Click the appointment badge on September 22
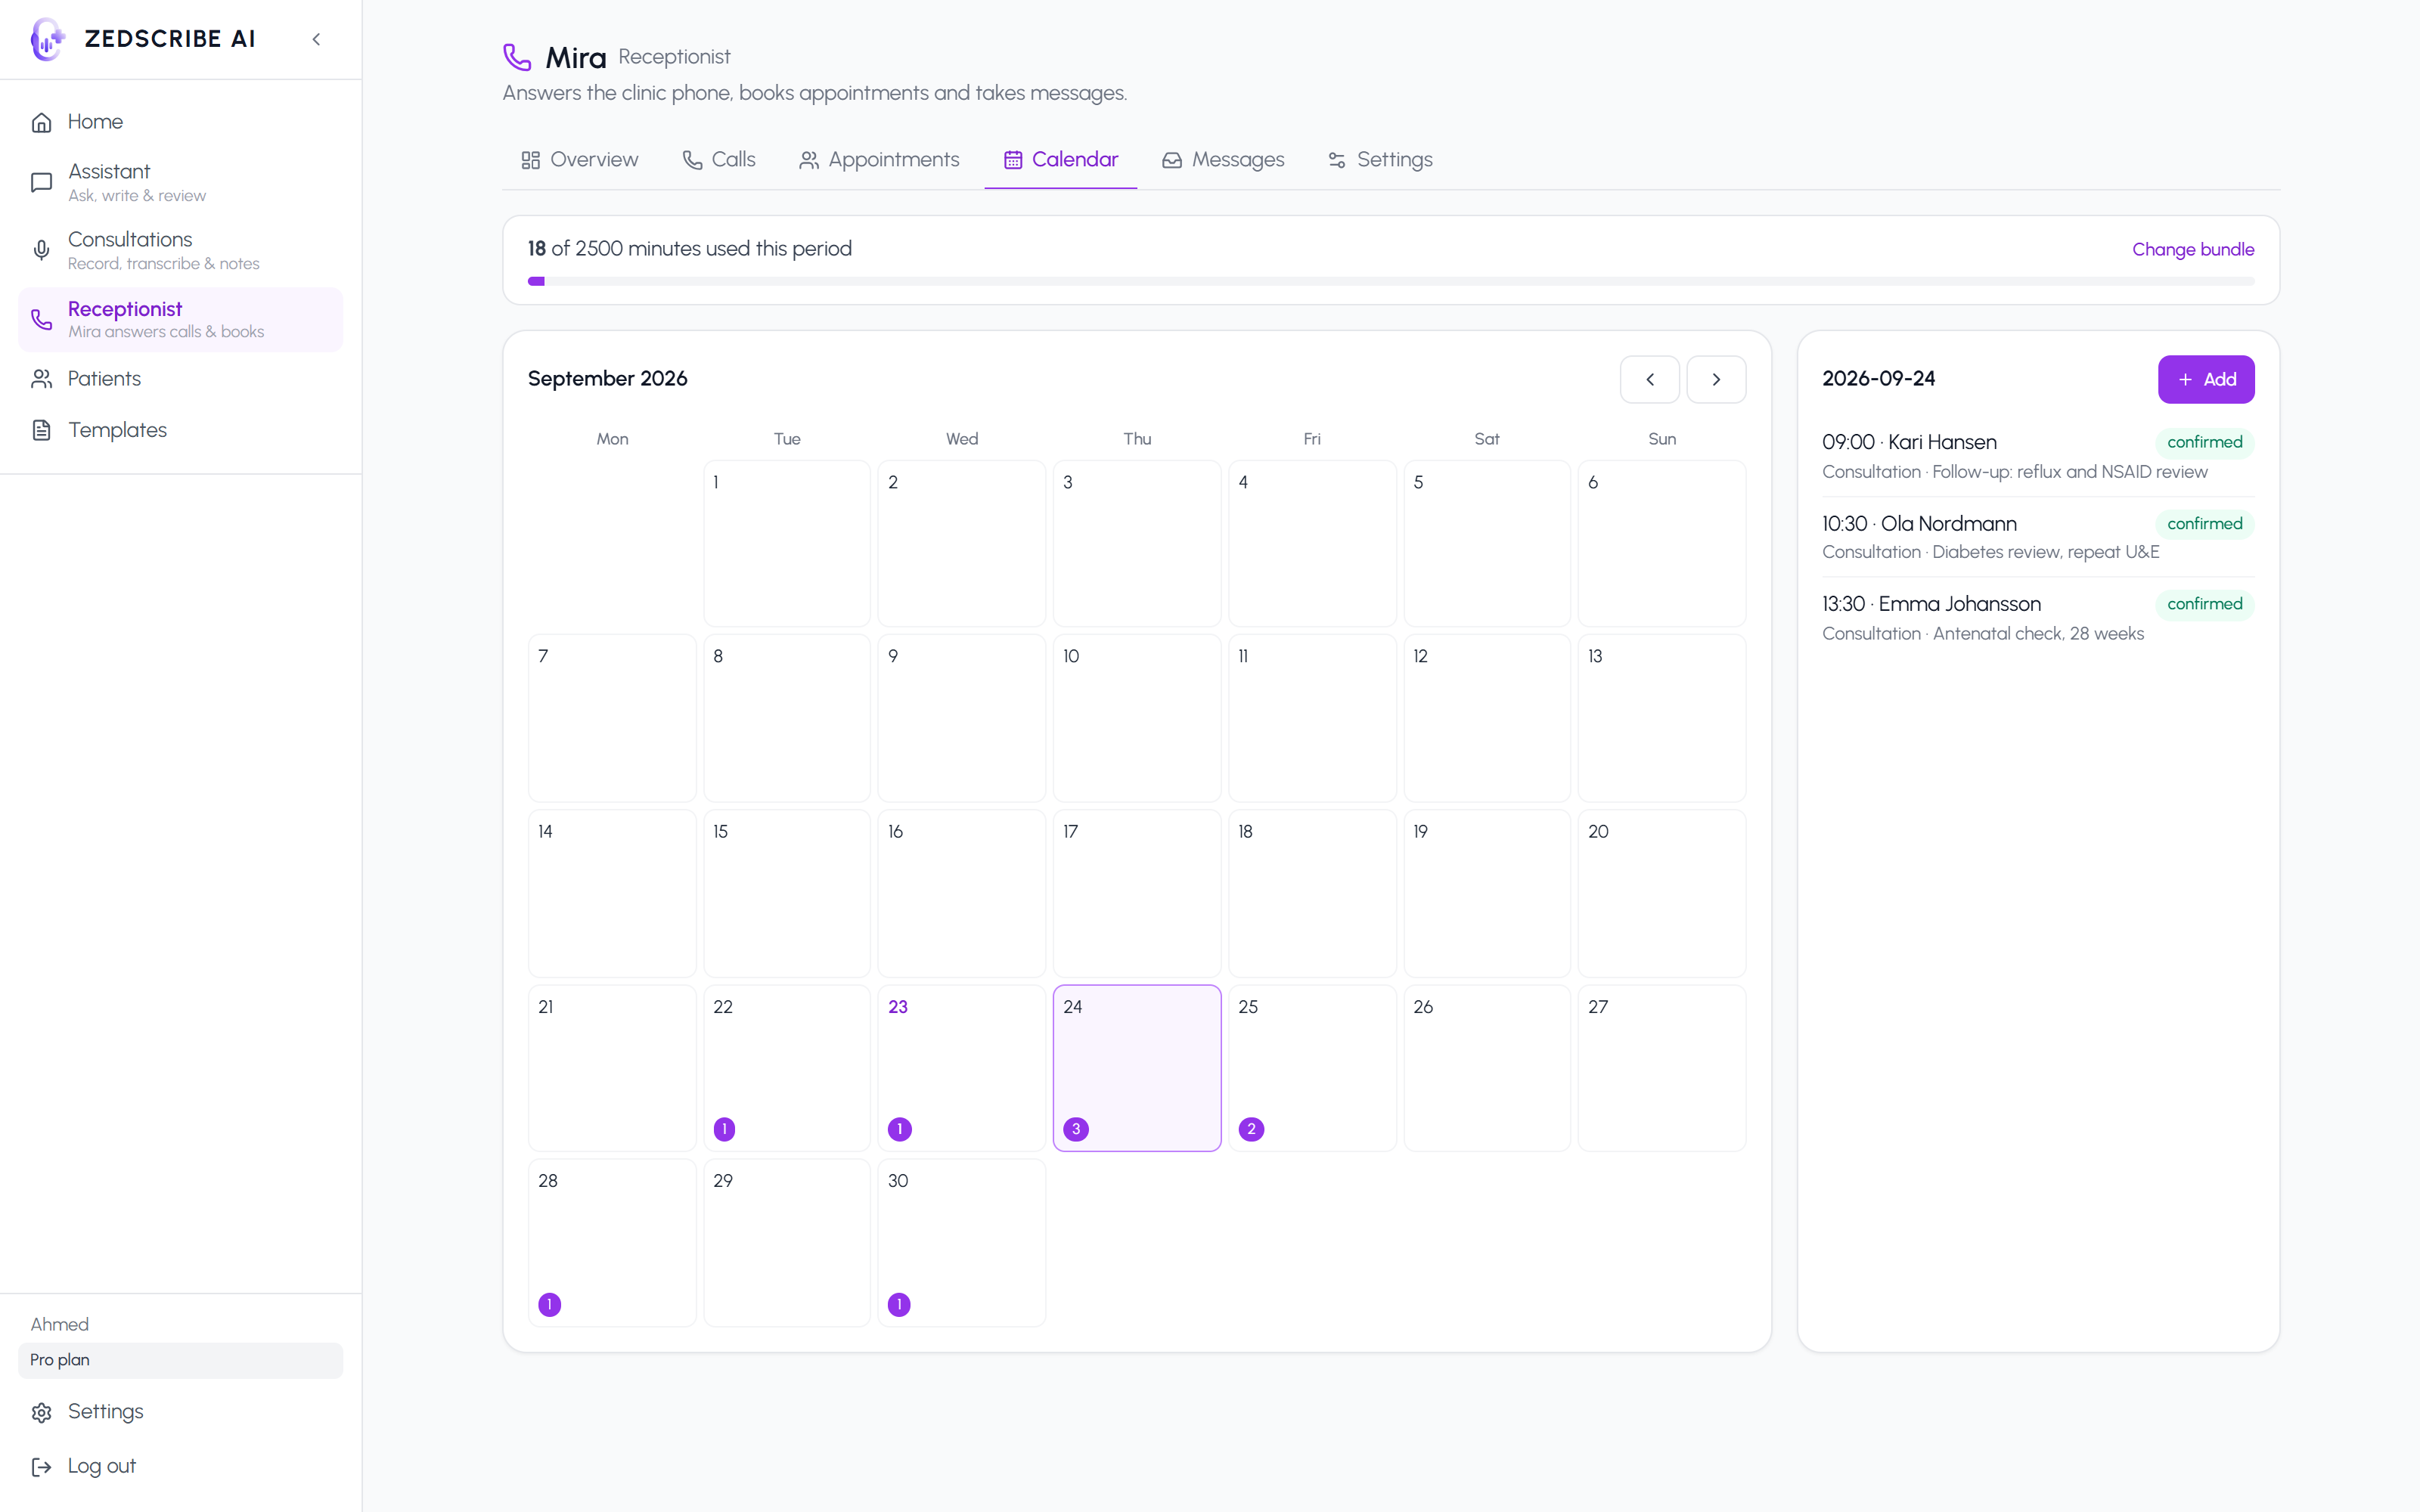Viewport: 2420px width, 1512px height. coord(724,1129)
